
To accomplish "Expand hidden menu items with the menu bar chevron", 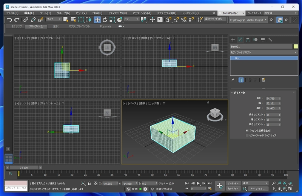I will 214,13.
